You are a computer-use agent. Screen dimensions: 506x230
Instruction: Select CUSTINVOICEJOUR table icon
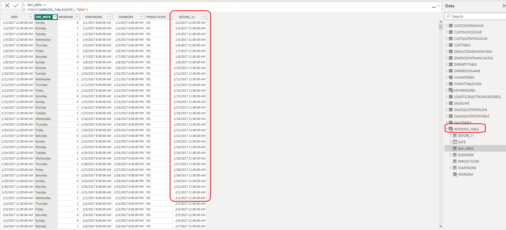tap(451, 32)
